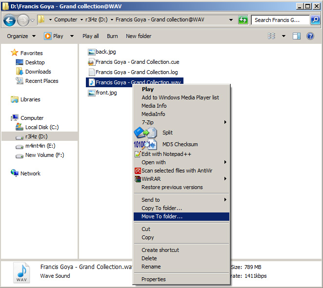This screenshot has height=288, width=323.
Task: Click the Forward navigation arrow
Action: tap(23, 20)
